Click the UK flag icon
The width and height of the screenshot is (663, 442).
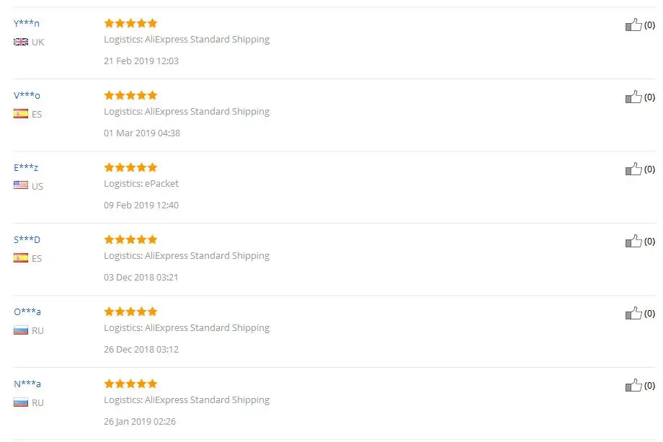tap(21, 42)
